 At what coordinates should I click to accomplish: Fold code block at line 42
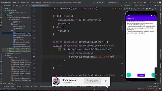point(41,45)
